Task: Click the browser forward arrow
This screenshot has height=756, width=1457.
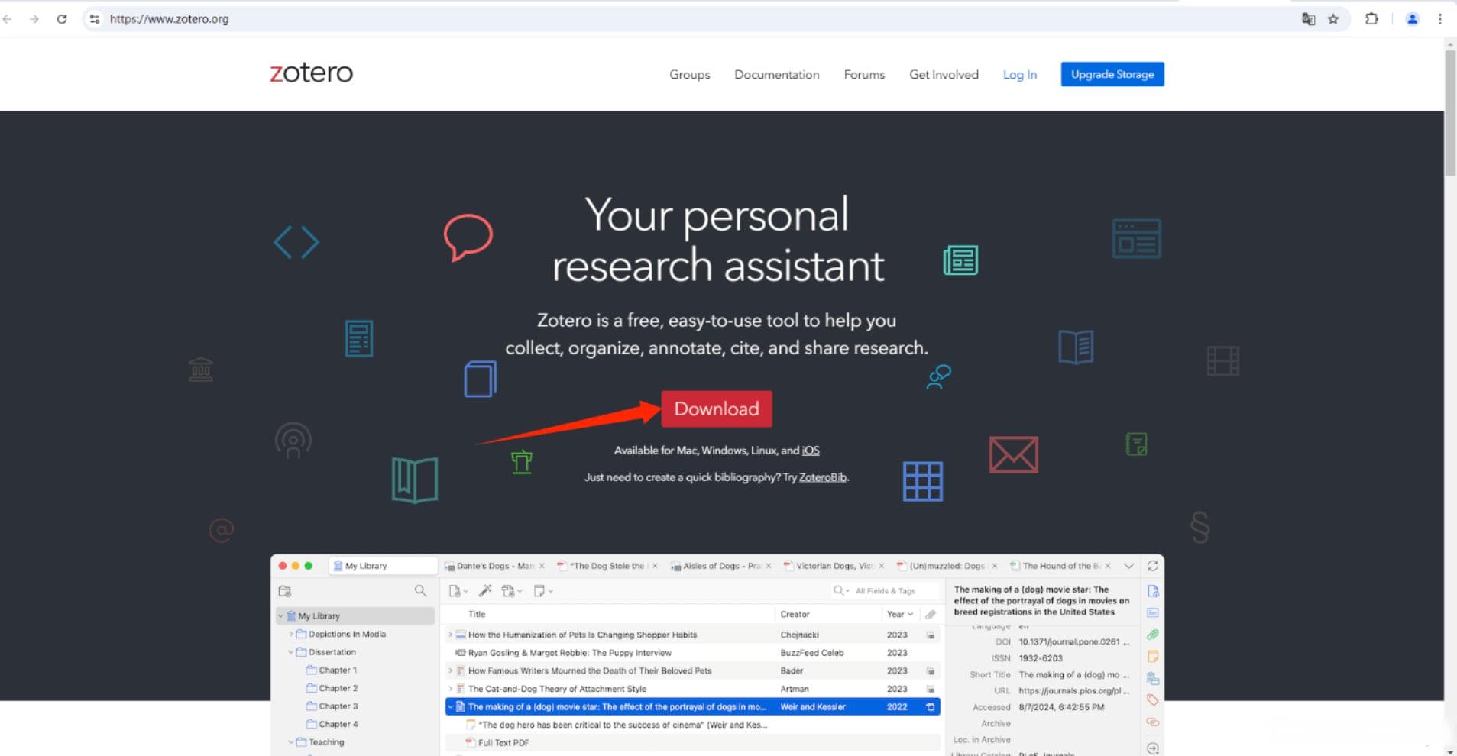Action: coord(34,19)
